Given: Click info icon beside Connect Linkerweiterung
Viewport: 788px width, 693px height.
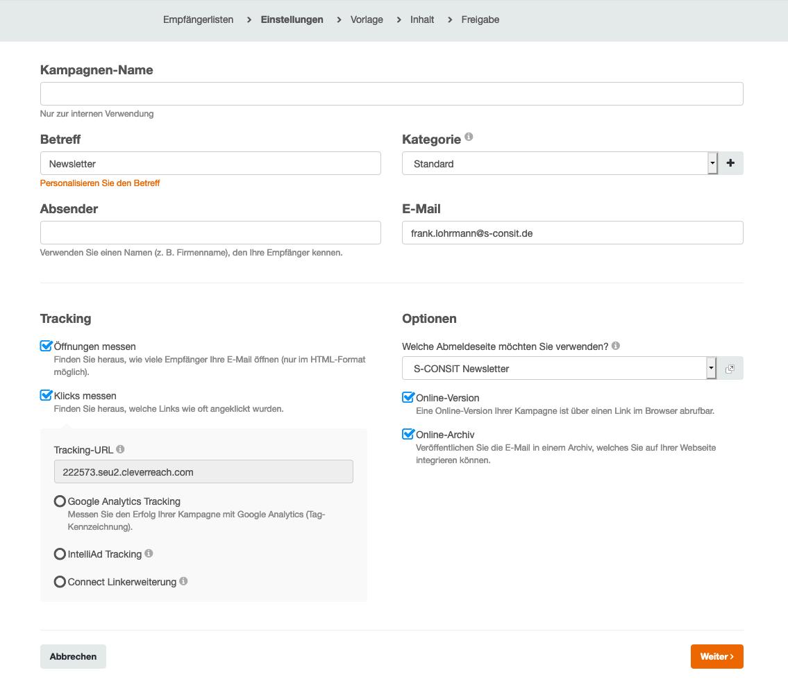Looking at the screenshot, I should pyautogui.click(x=183, y=581).
